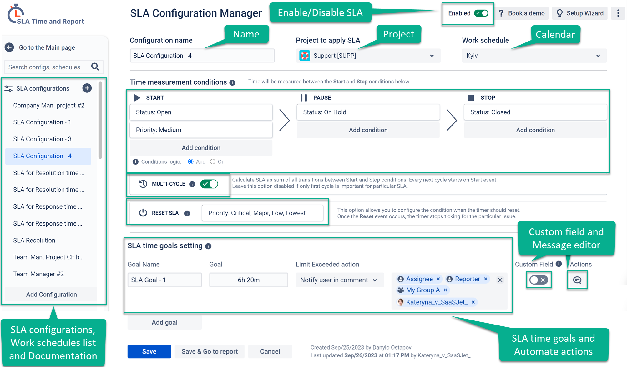This screenshot has width=627, height=367.
Task: Select the Or conditions logic radio button
Action: [x=213, y=161]
